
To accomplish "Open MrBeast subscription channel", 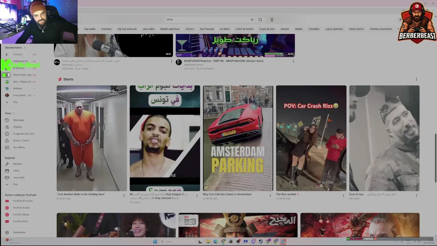I will click(17, 88).
